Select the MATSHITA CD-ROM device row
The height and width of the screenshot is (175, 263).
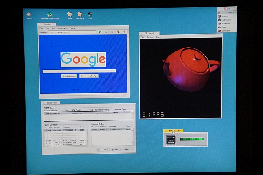point(65,143)
